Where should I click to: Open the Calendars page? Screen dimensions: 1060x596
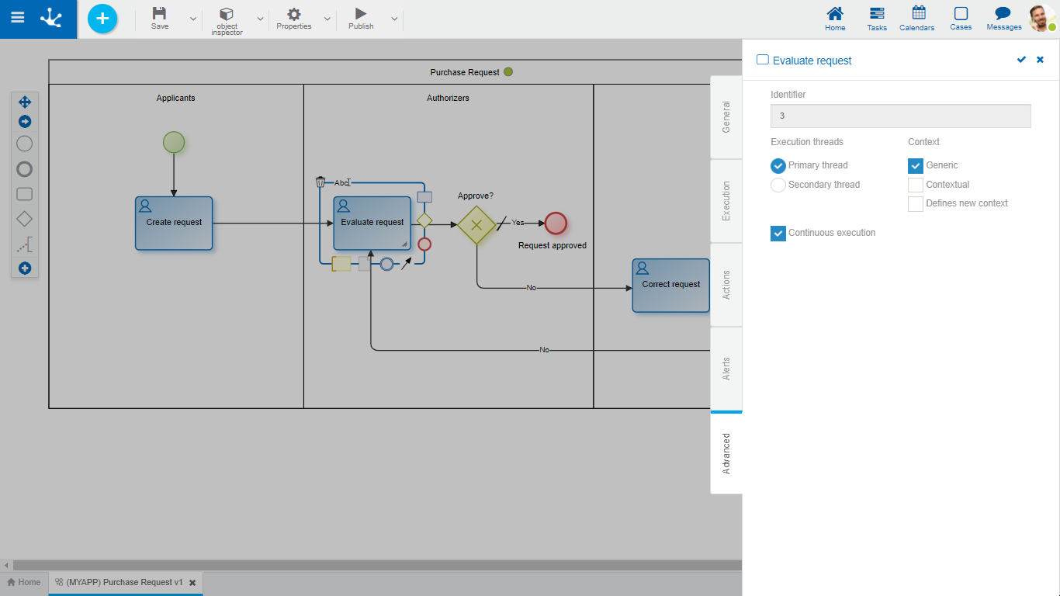tap(916, 19)
